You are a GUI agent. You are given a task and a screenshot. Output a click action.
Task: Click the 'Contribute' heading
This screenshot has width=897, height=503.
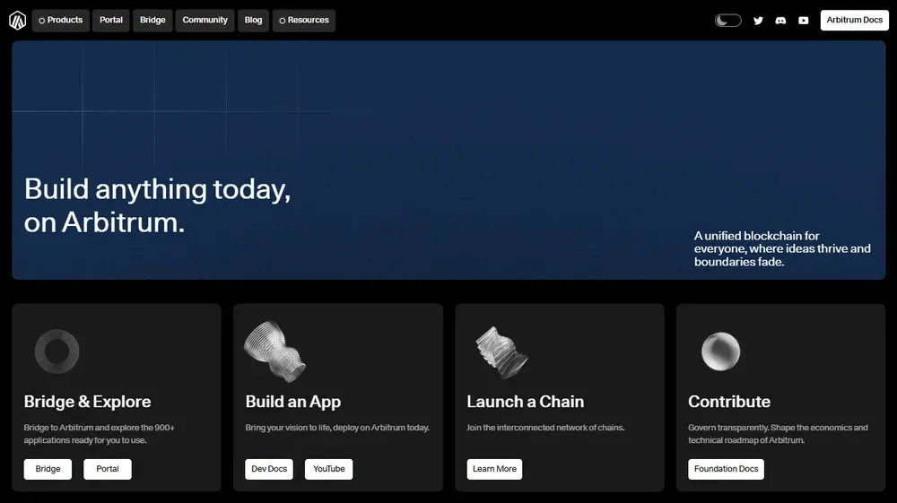click(x=729, y=402)
